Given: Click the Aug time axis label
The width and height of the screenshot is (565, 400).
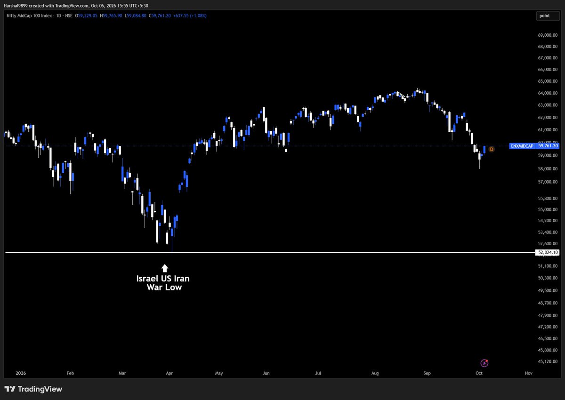Looking at the screenshot, I should (375, 373).
